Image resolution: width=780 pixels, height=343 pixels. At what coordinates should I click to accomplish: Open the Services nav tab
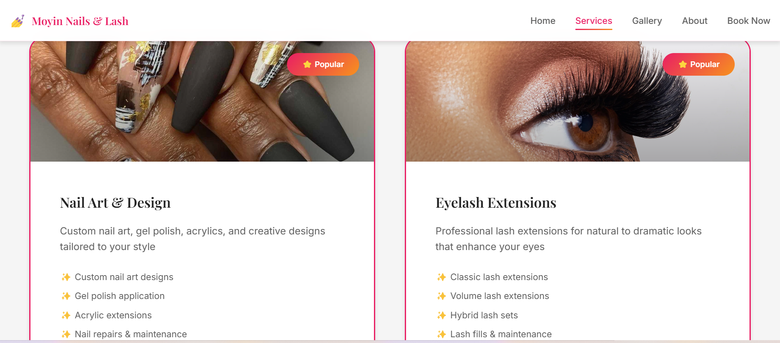(x=593, y=21)
